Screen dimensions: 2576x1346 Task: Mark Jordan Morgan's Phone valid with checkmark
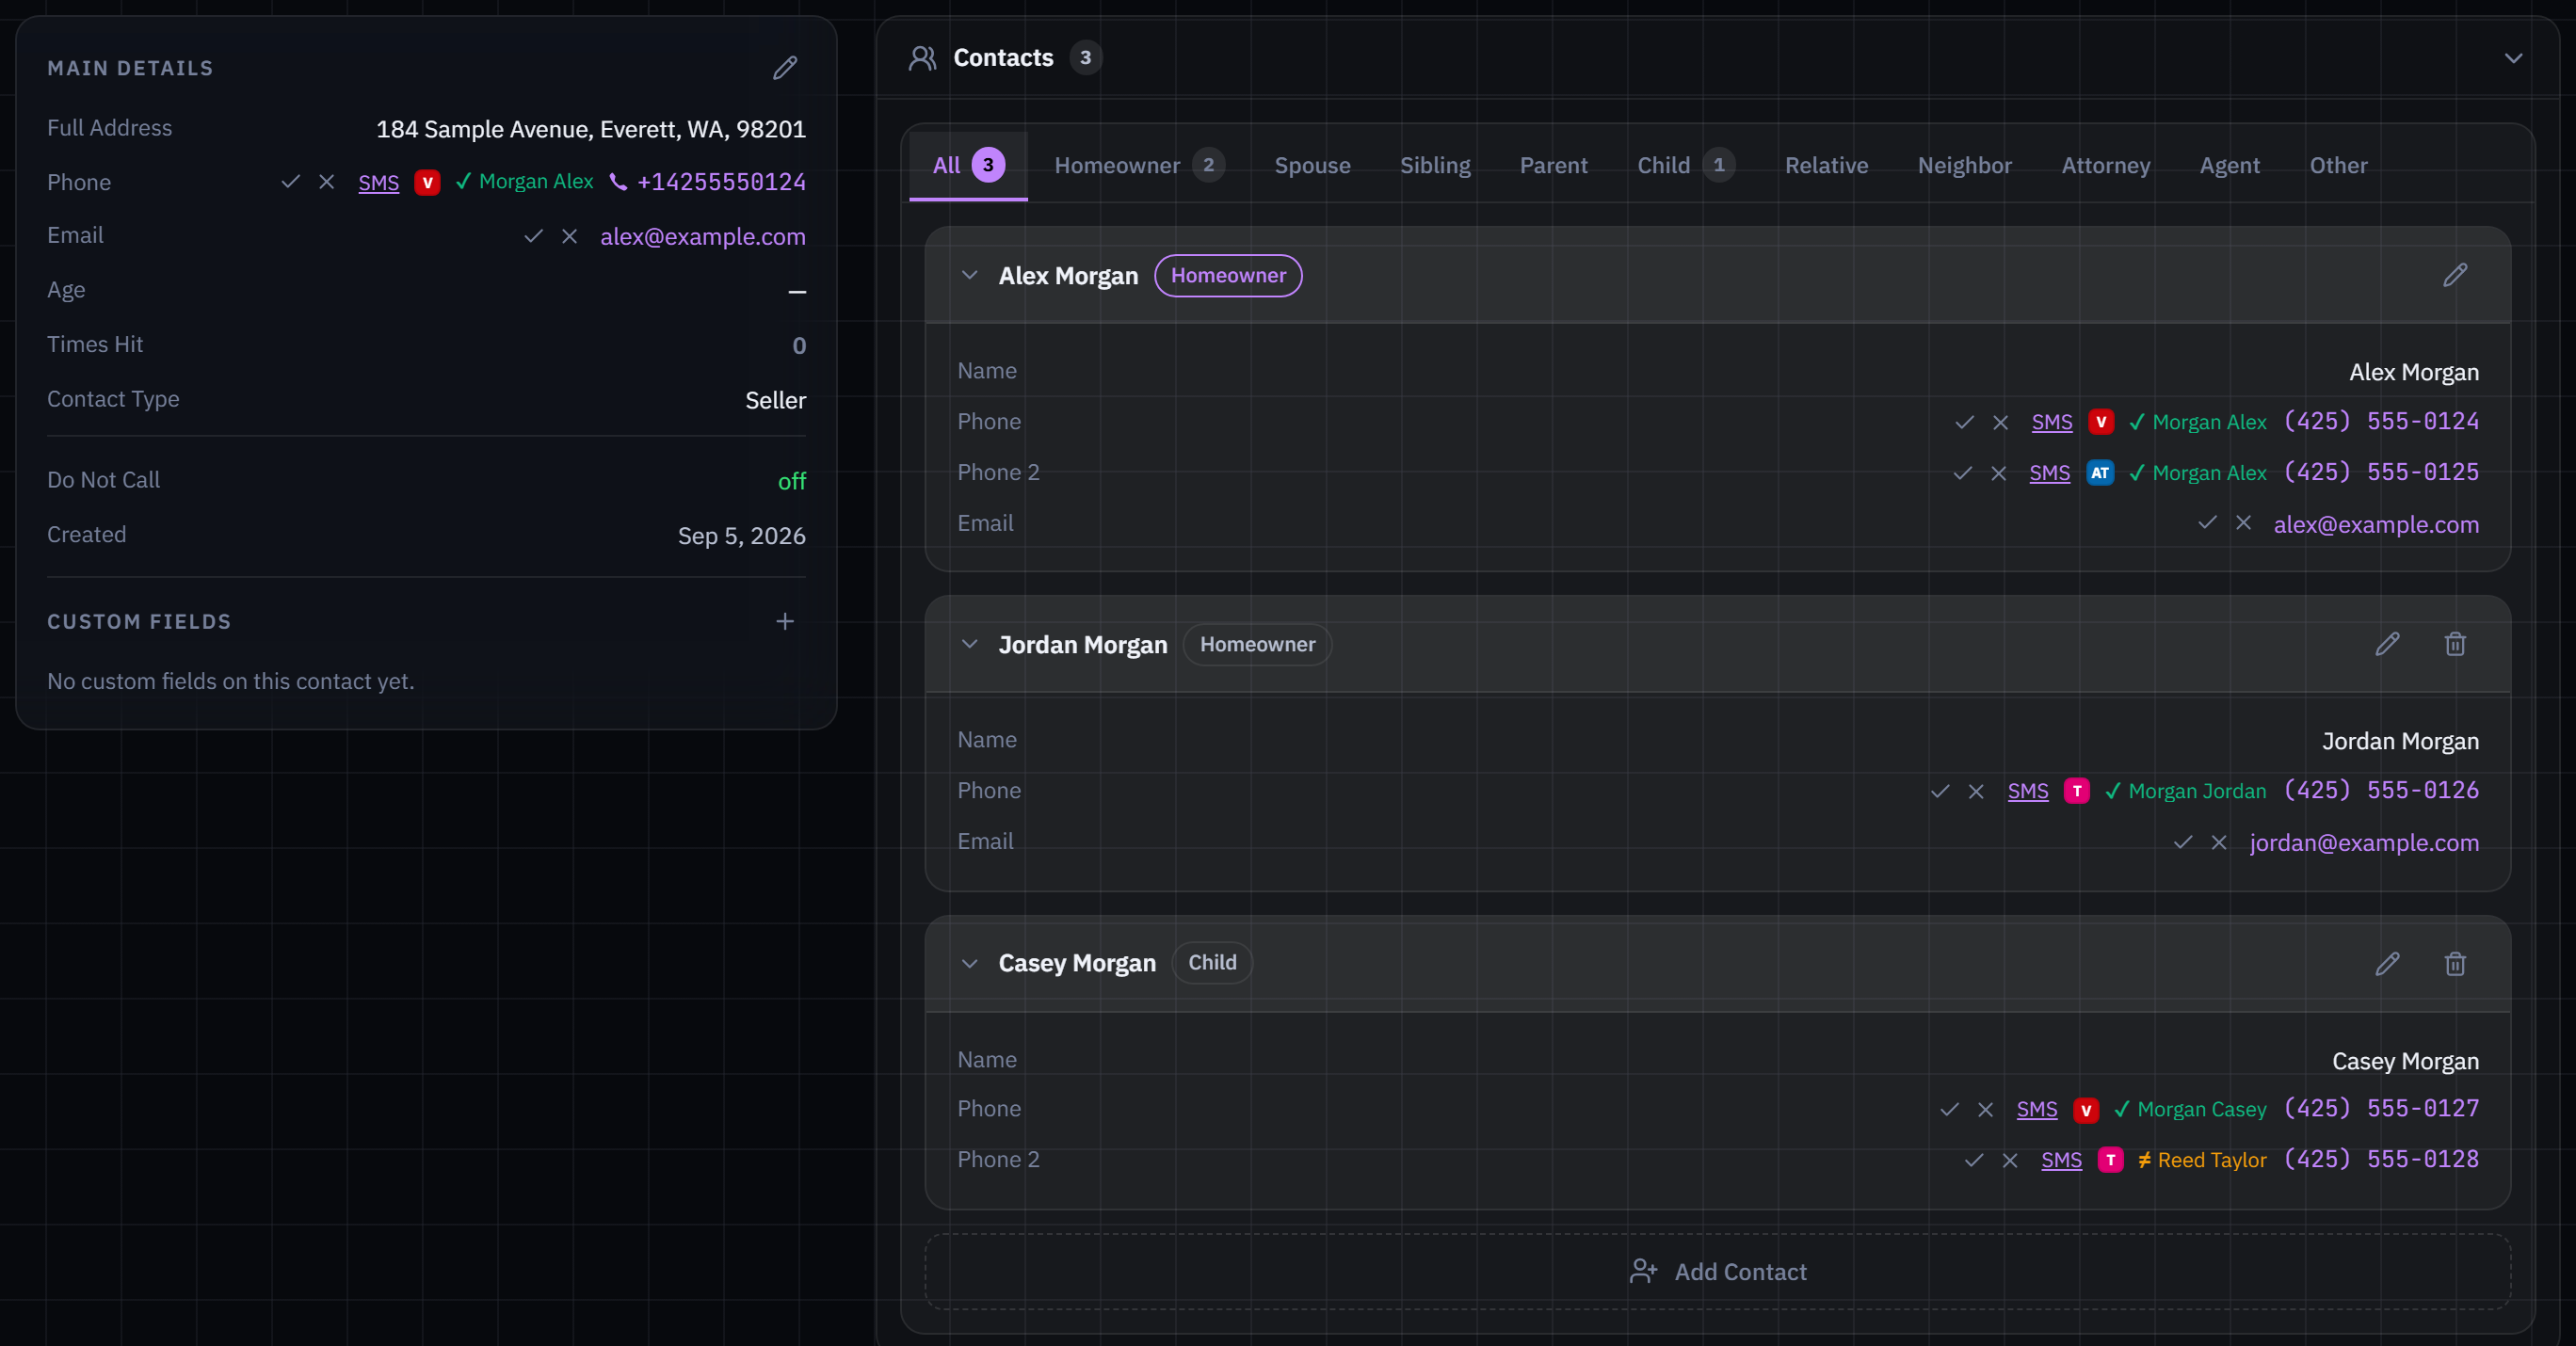pyautogui.click(x=1941, y=791)
